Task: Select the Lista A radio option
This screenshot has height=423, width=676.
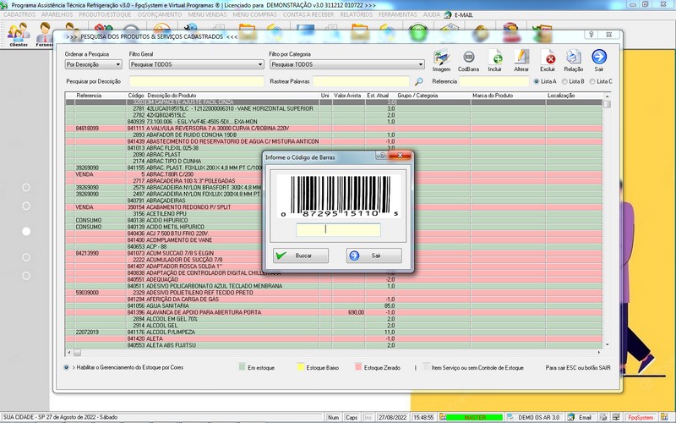Action: 537,81
